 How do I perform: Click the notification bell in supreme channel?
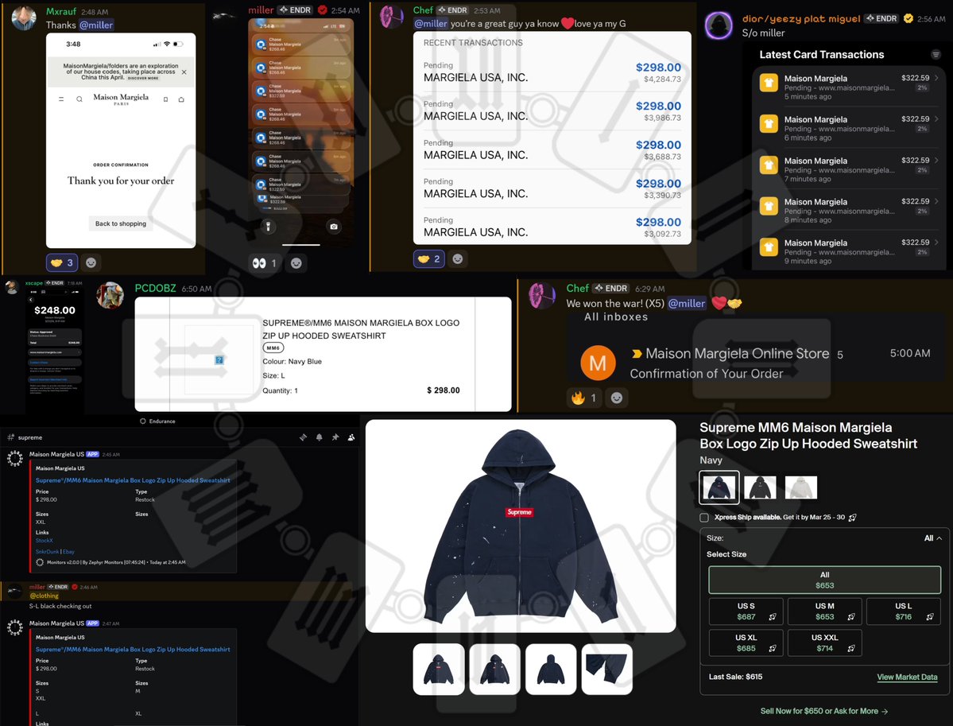point(319,437)
